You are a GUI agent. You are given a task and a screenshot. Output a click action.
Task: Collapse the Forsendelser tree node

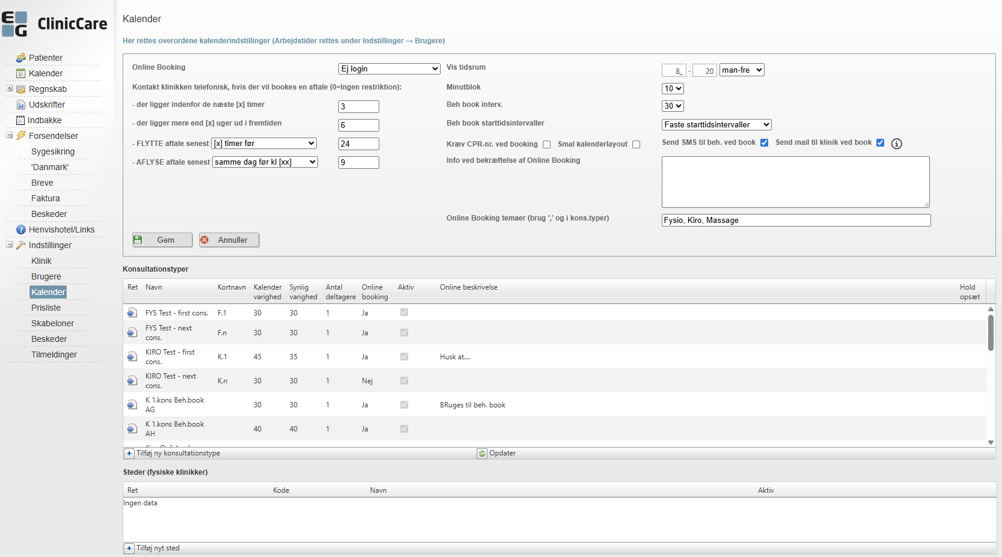coord(10,135)
